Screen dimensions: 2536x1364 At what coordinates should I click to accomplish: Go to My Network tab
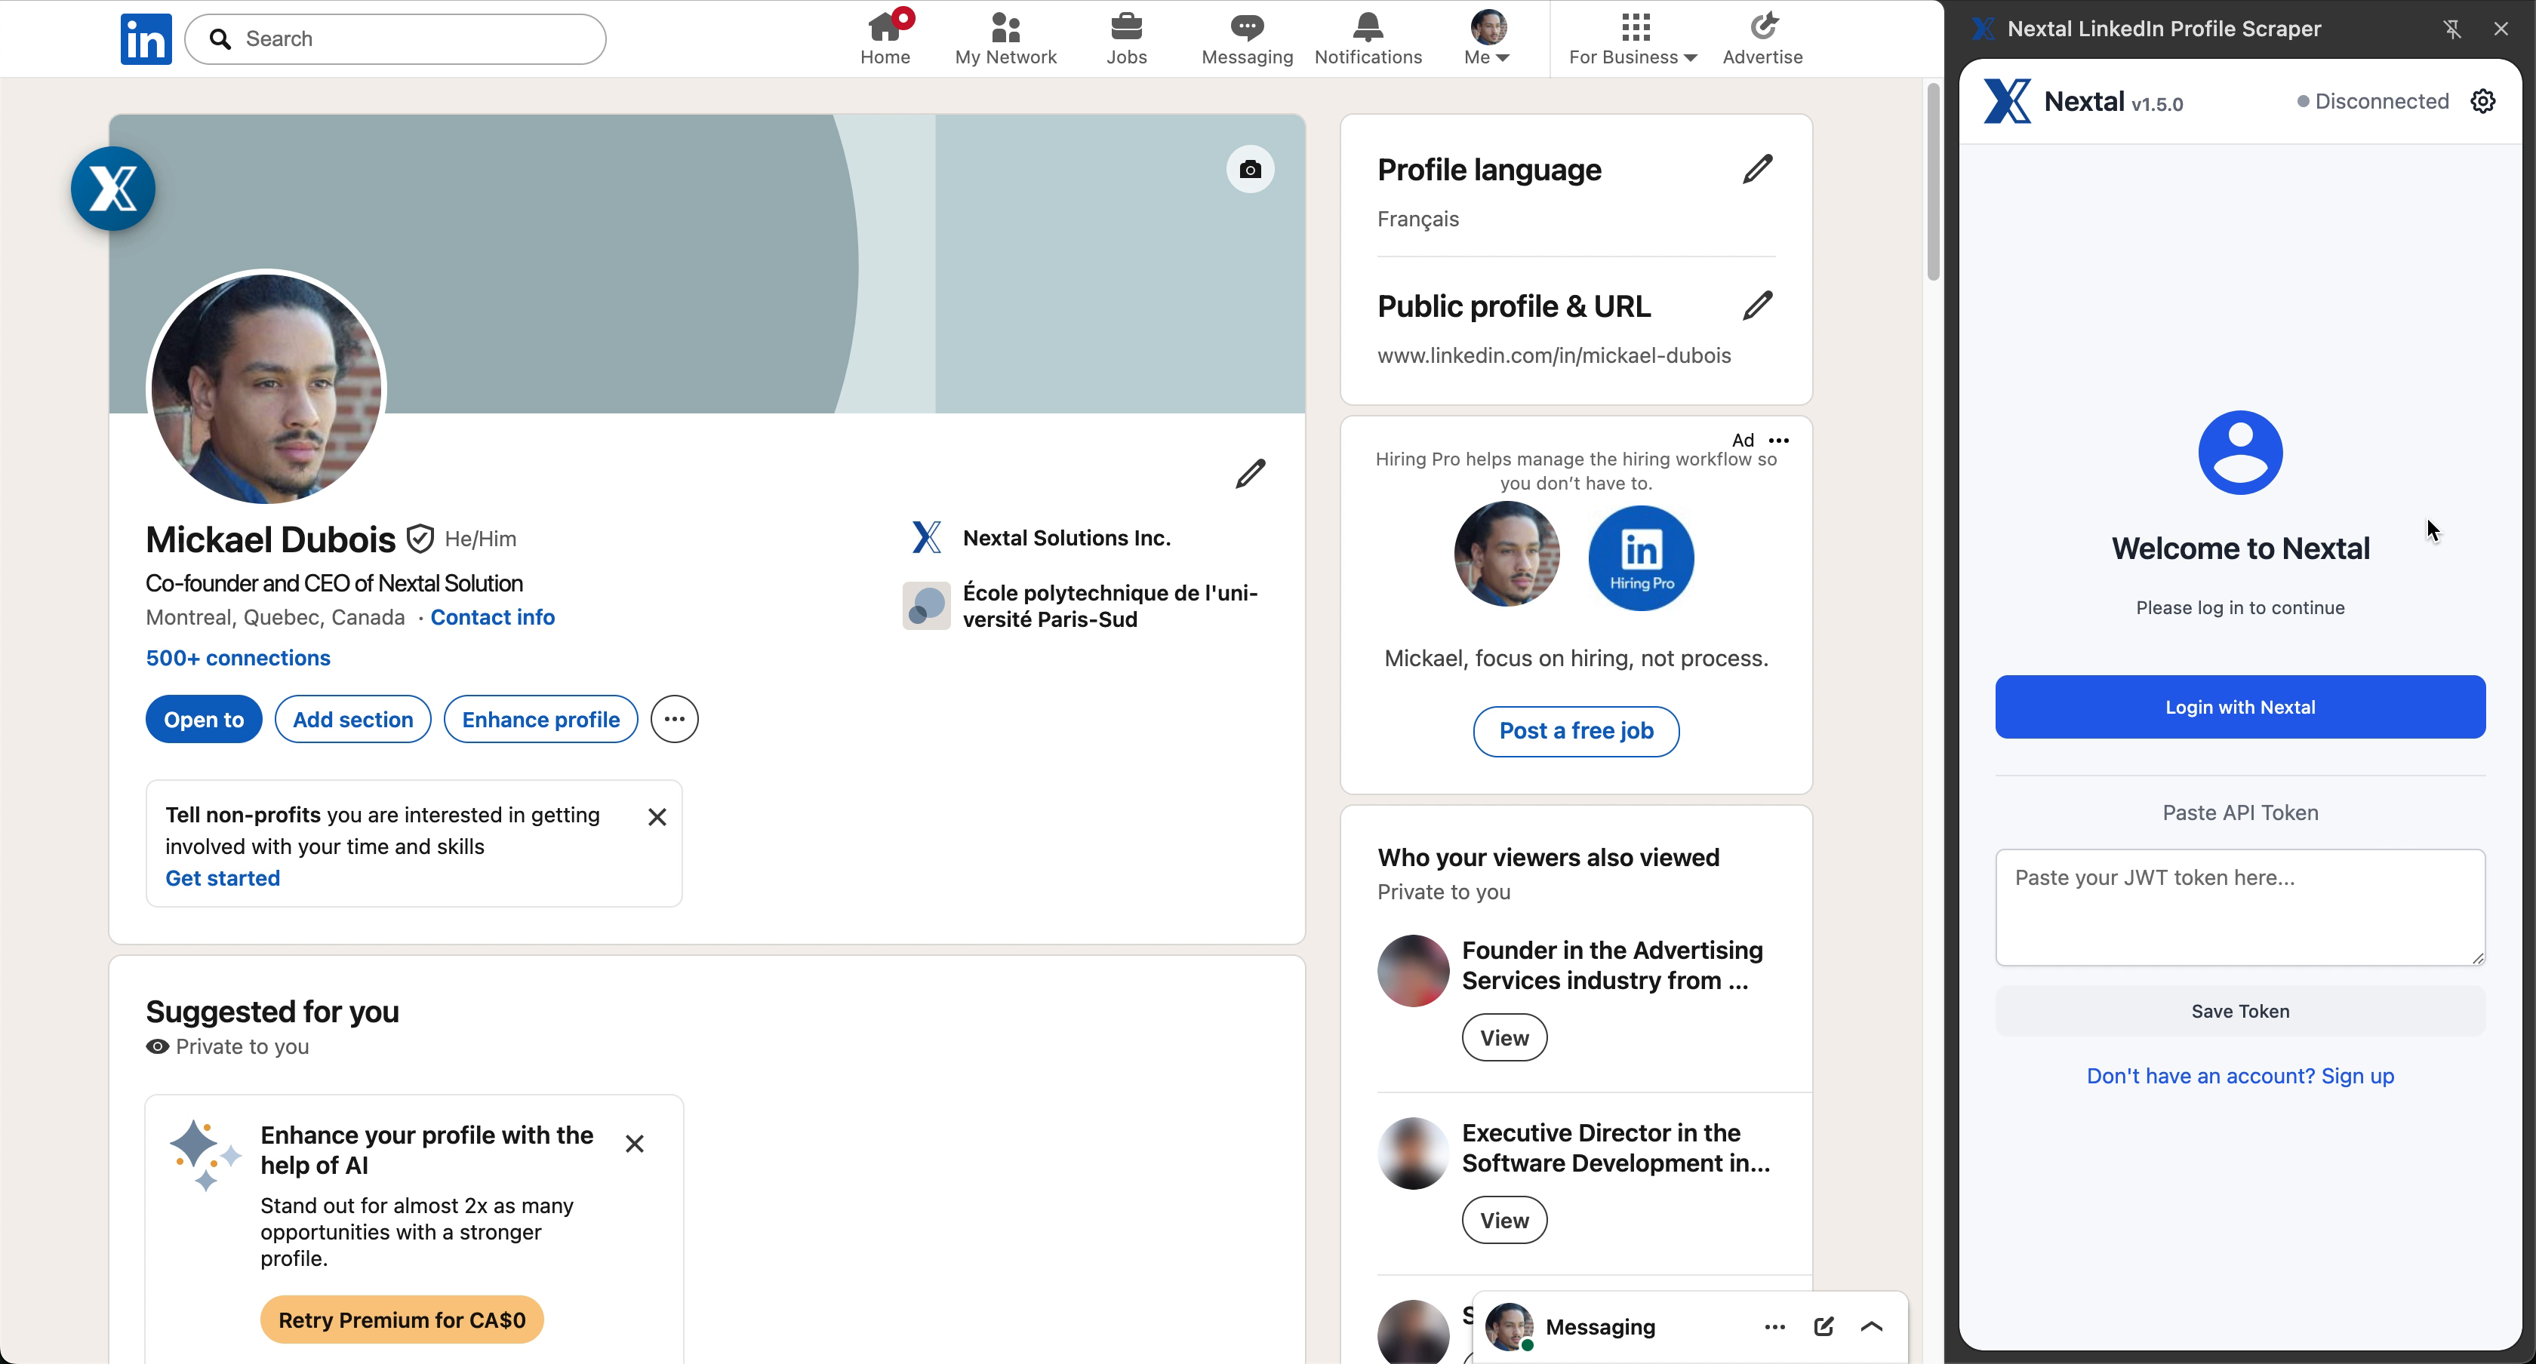pyautogui.click(x=1005, y=38)
